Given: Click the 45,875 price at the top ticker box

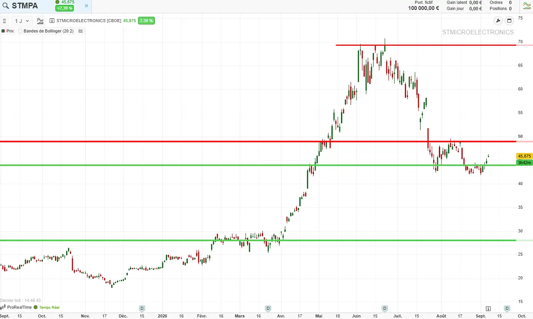Looking at the screenshot, I should pyautogui.click(x=67, y=2).
